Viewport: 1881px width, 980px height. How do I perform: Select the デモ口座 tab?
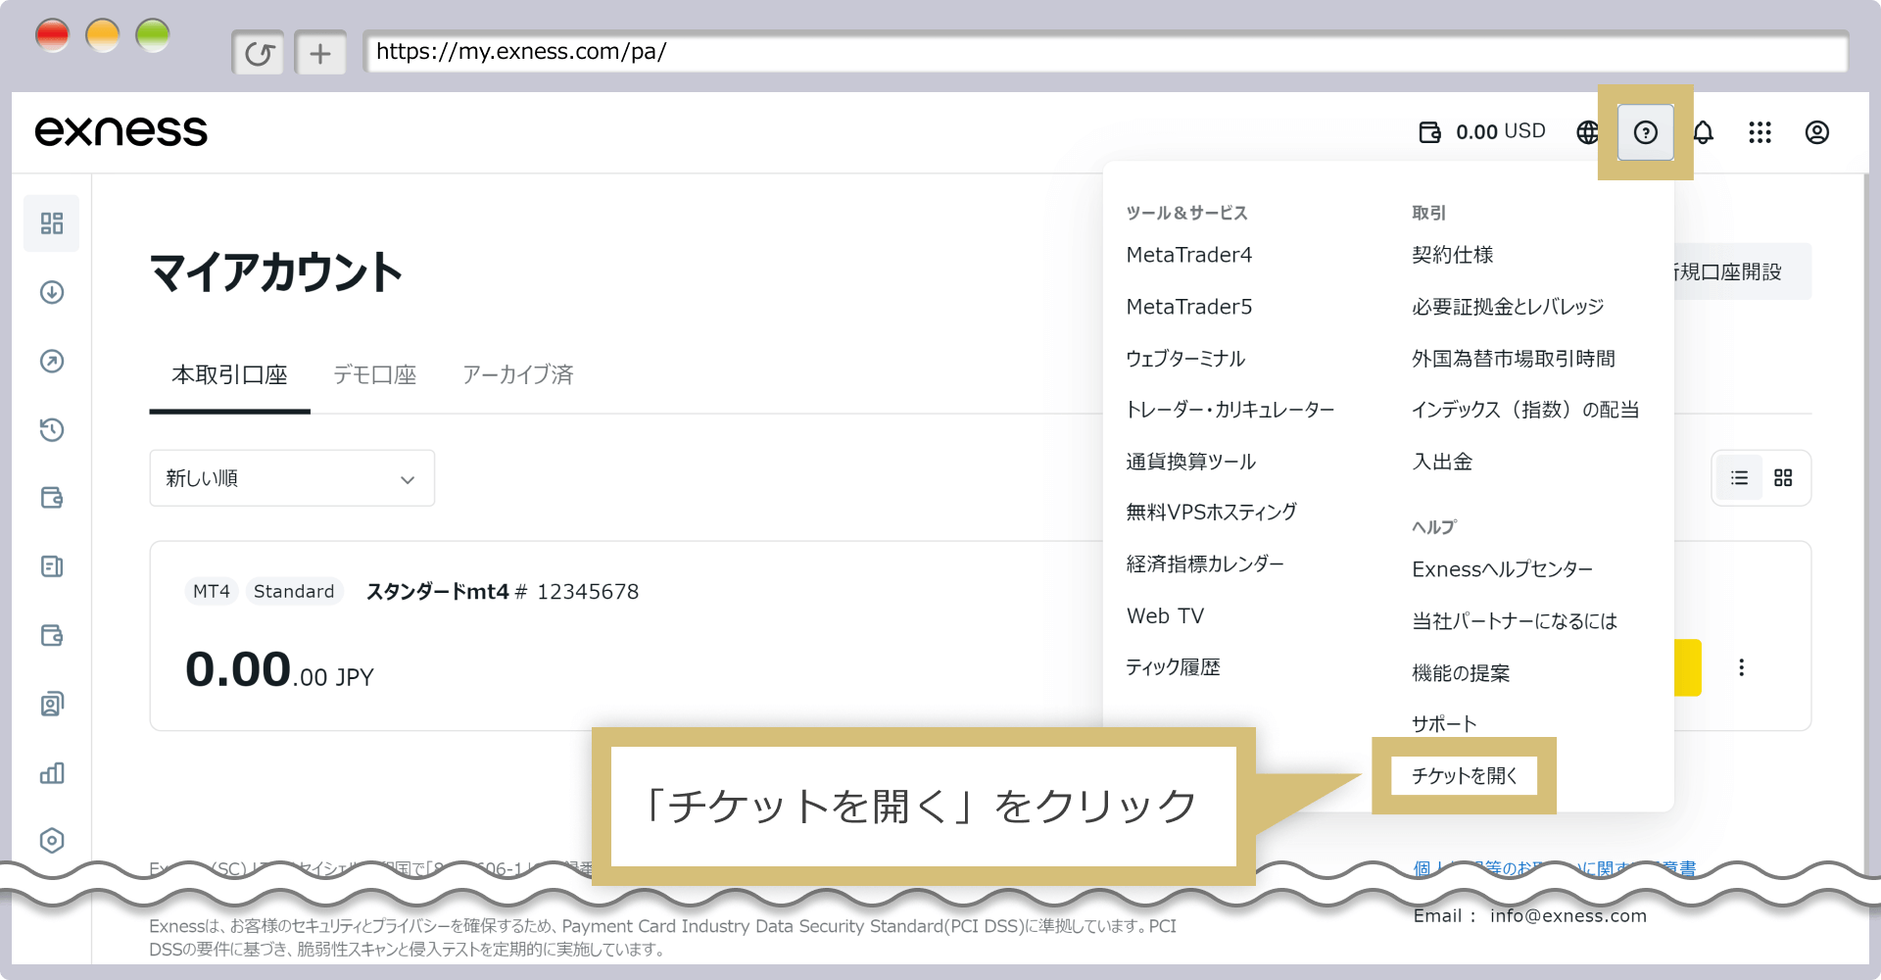[x=375, y=375]
